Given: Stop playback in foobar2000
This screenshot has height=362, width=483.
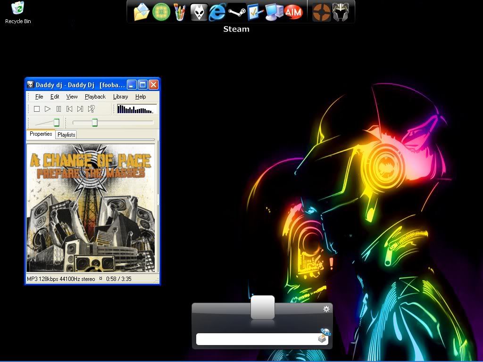Looking at the screenshot, I should pos(37,109).
